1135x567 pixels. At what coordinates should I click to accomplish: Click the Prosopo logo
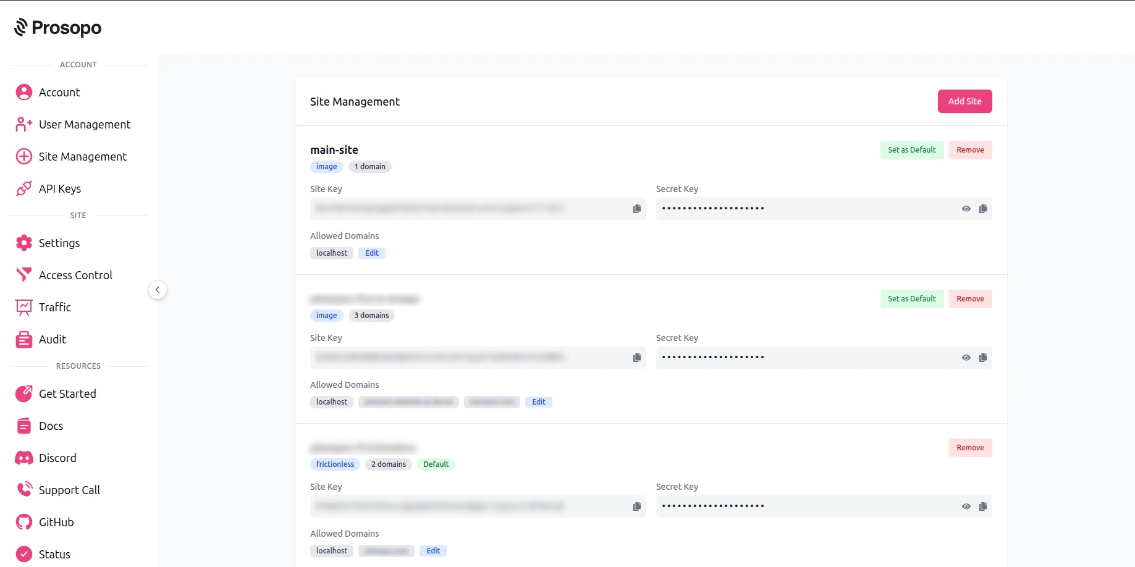tap(57, 28)
